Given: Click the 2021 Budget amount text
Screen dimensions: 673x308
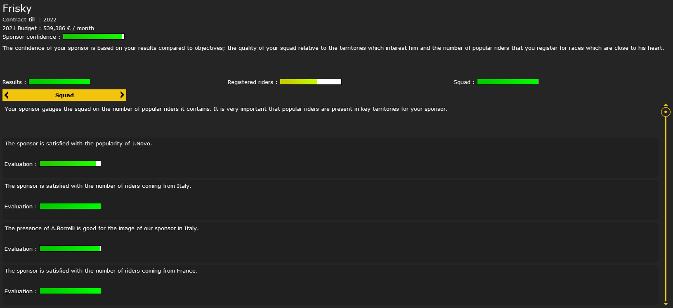Looking at the screenshot, I should click(68, 28).
